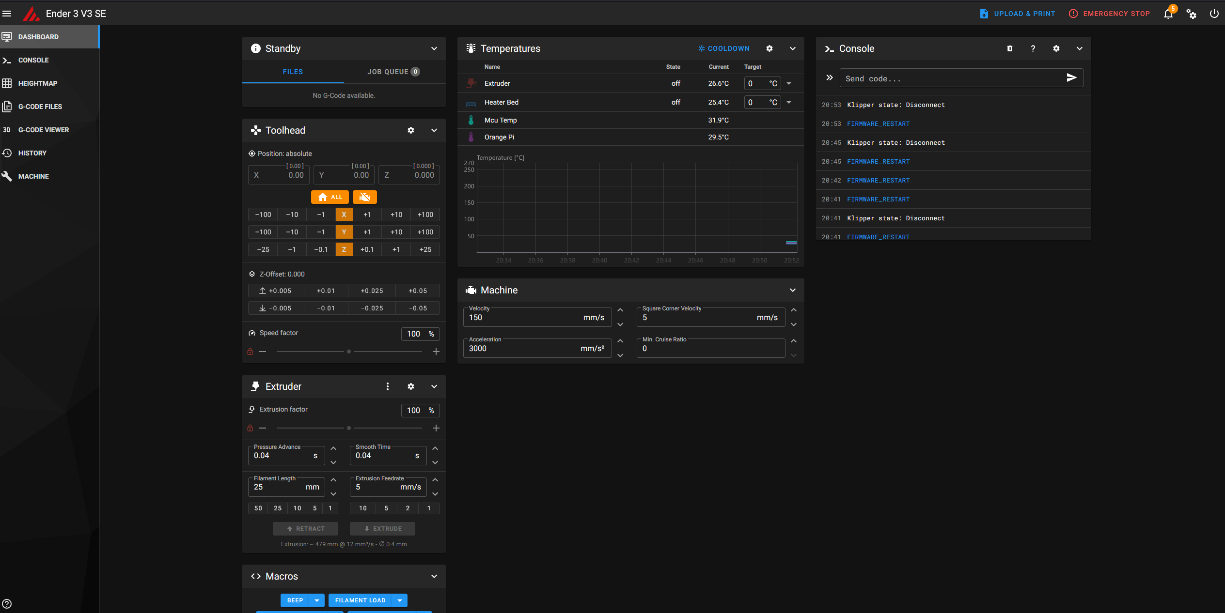Viewport: 1225px width, 613px height.
Task: Open G-Code Files page
Action: pos(49,107)
